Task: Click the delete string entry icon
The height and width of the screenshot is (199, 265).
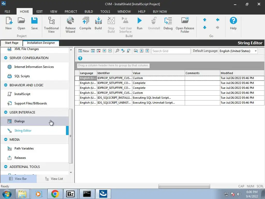Action: (x=99, y=51)
